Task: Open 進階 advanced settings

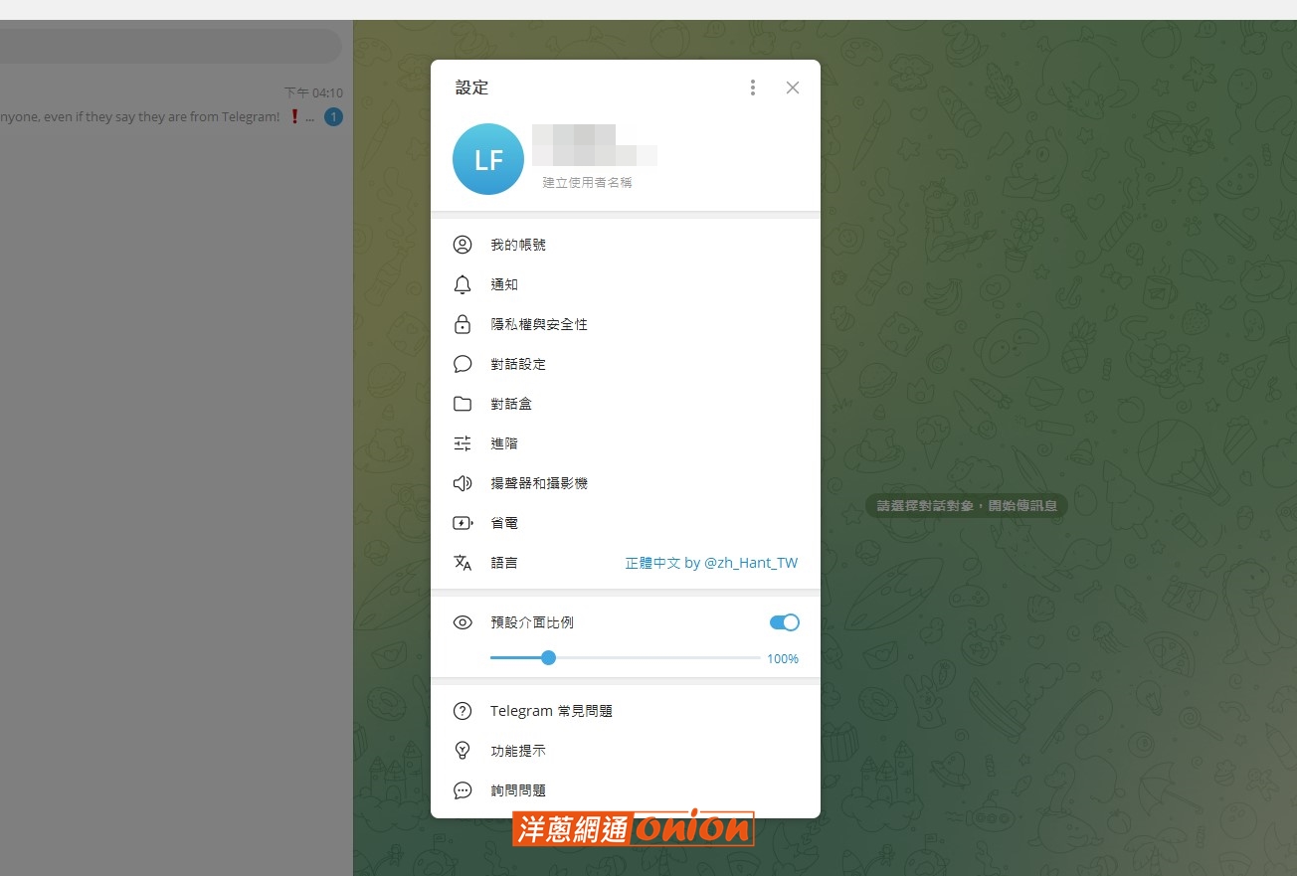Action: pyautogui.click(x=626, y=443)
